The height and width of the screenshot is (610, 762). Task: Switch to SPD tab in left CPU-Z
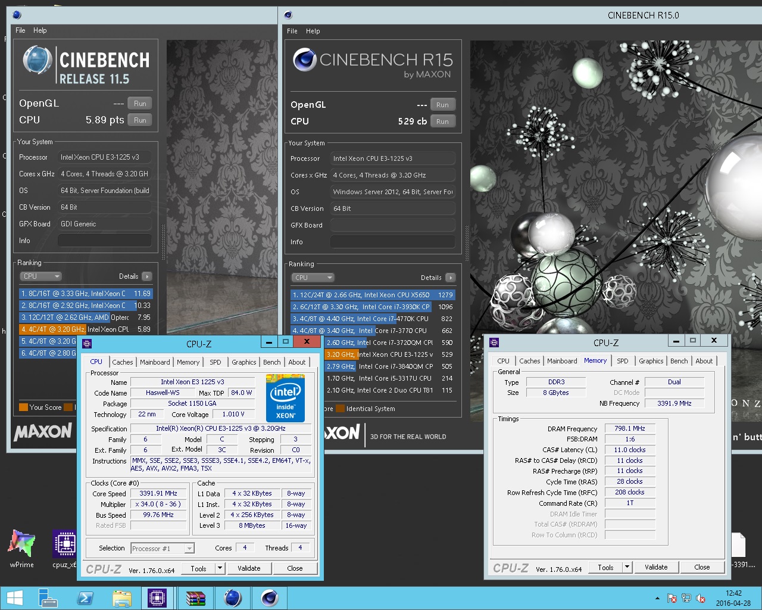216,362
